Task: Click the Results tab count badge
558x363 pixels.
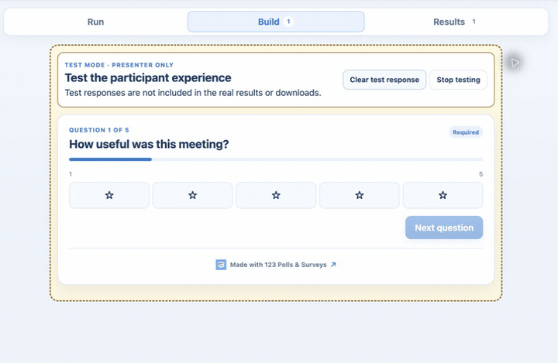Action: (474, 22)
